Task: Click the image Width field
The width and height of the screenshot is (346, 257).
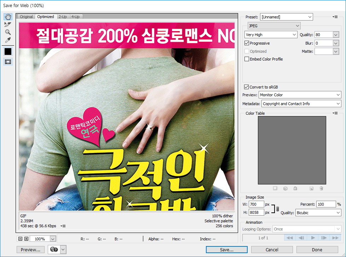Action: 256,204
